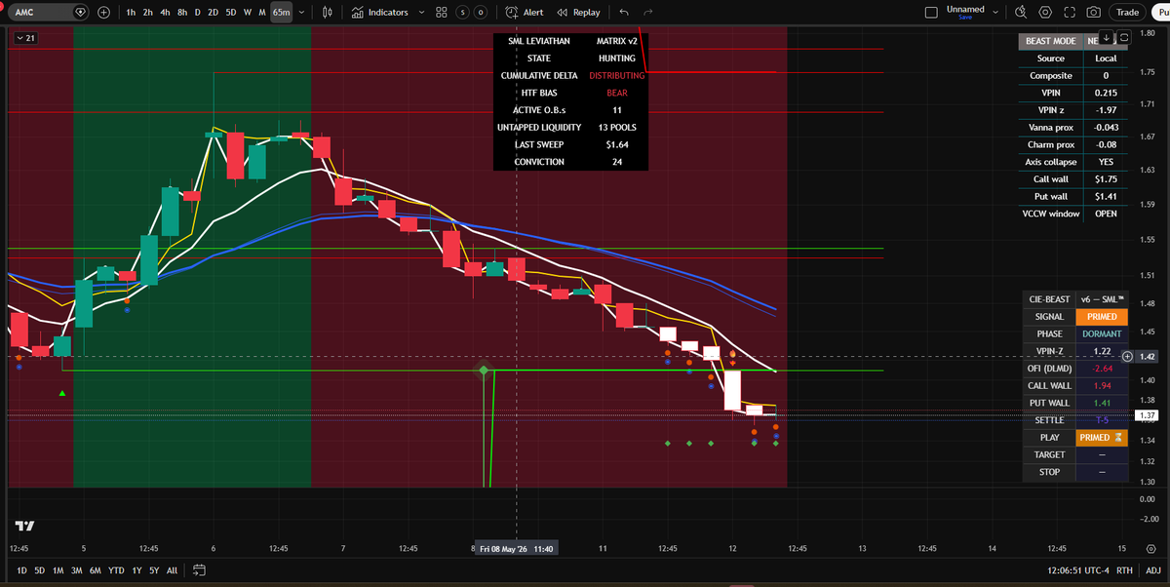Click the circled S quick button
This screenshot has height=587, width=1170.
click(463, 13)
